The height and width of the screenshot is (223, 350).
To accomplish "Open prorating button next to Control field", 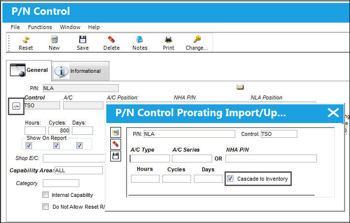I will click(16, 106).
